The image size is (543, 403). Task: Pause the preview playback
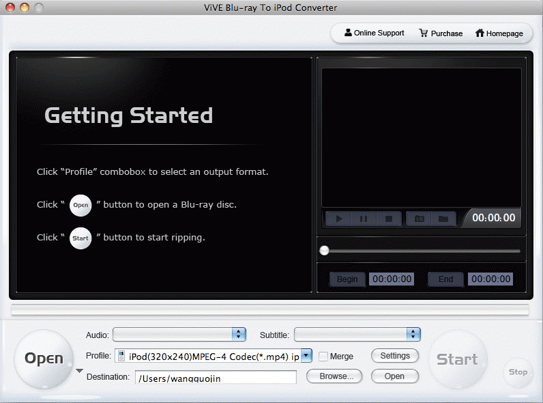(x=364, y=219)
